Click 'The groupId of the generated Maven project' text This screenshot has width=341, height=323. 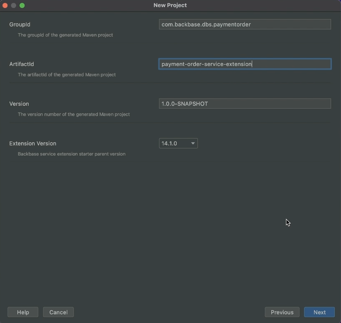pos(65,35)
